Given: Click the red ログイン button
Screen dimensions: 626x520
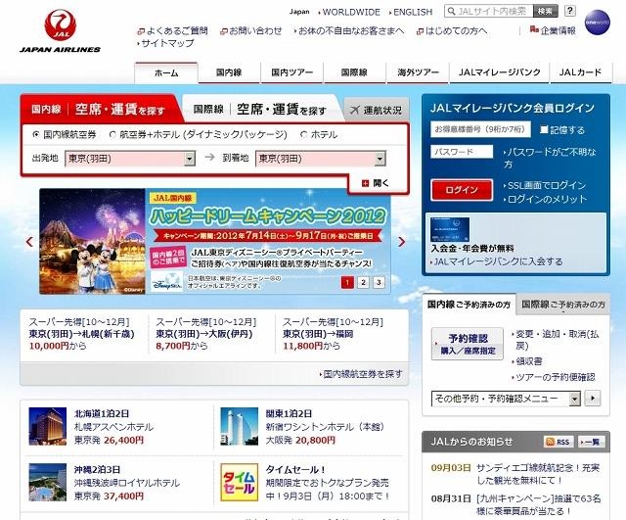Looking at the screenshot, I should click(462, 190).
